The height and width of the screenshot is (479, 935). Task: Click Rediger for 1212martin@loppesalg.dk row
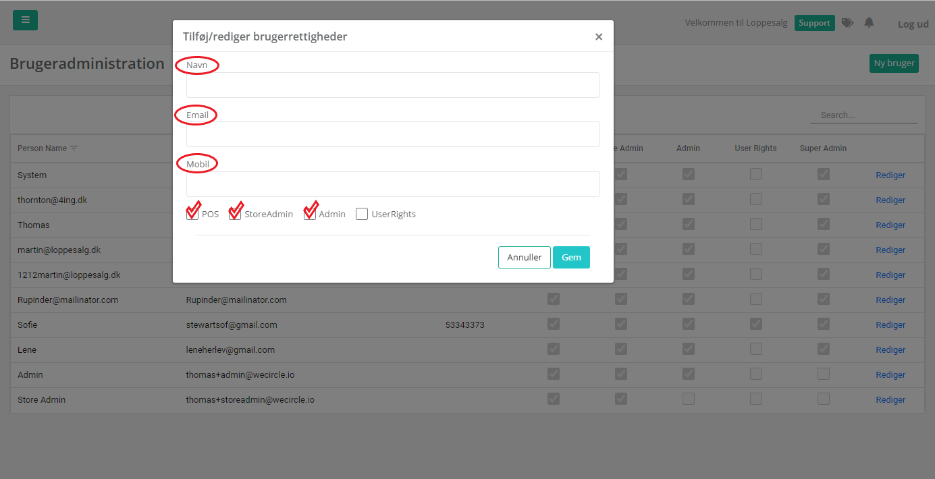point(890,275)
